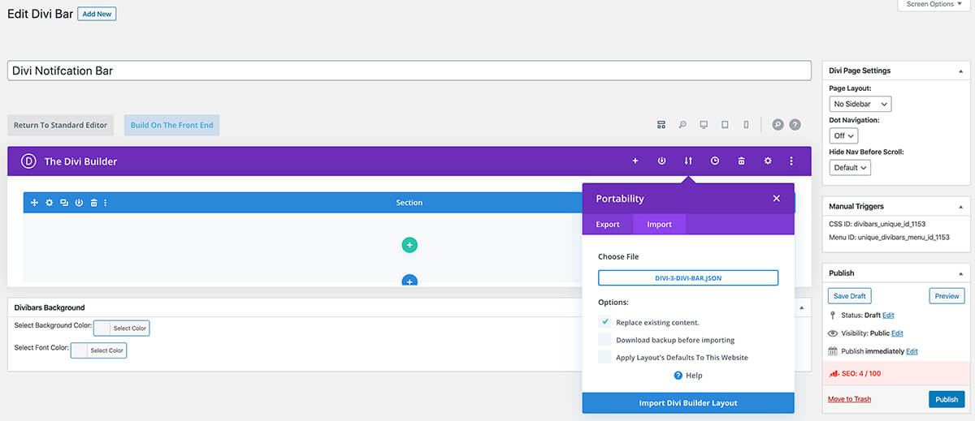Open editing history clock icon
This screenshot has width=975, height=421.
[715, 161]
